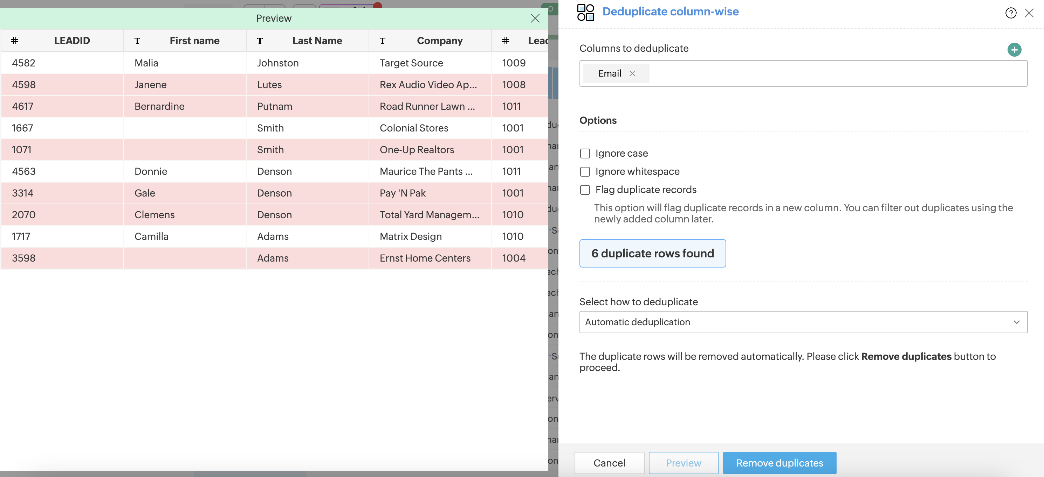Click the Last Name column header

pyautogui.click(x=317, y=41)
